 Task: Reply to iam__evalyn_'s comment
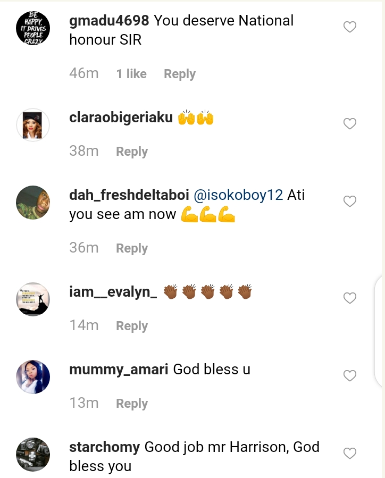131,326
